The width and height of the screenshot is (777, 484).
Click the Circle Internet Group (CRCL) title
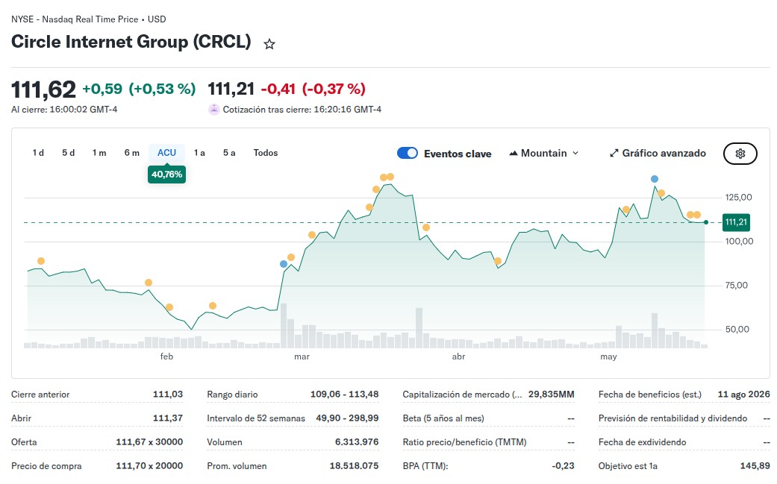pyautogui.click(x=131, y=42)
